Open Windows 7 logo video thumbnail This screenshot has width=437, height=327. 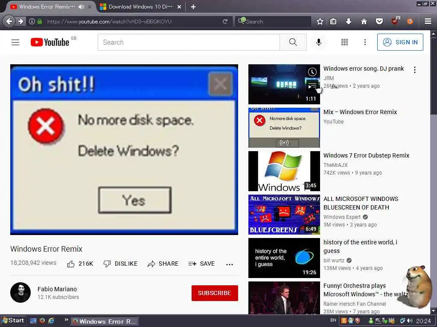click(284, 171)
